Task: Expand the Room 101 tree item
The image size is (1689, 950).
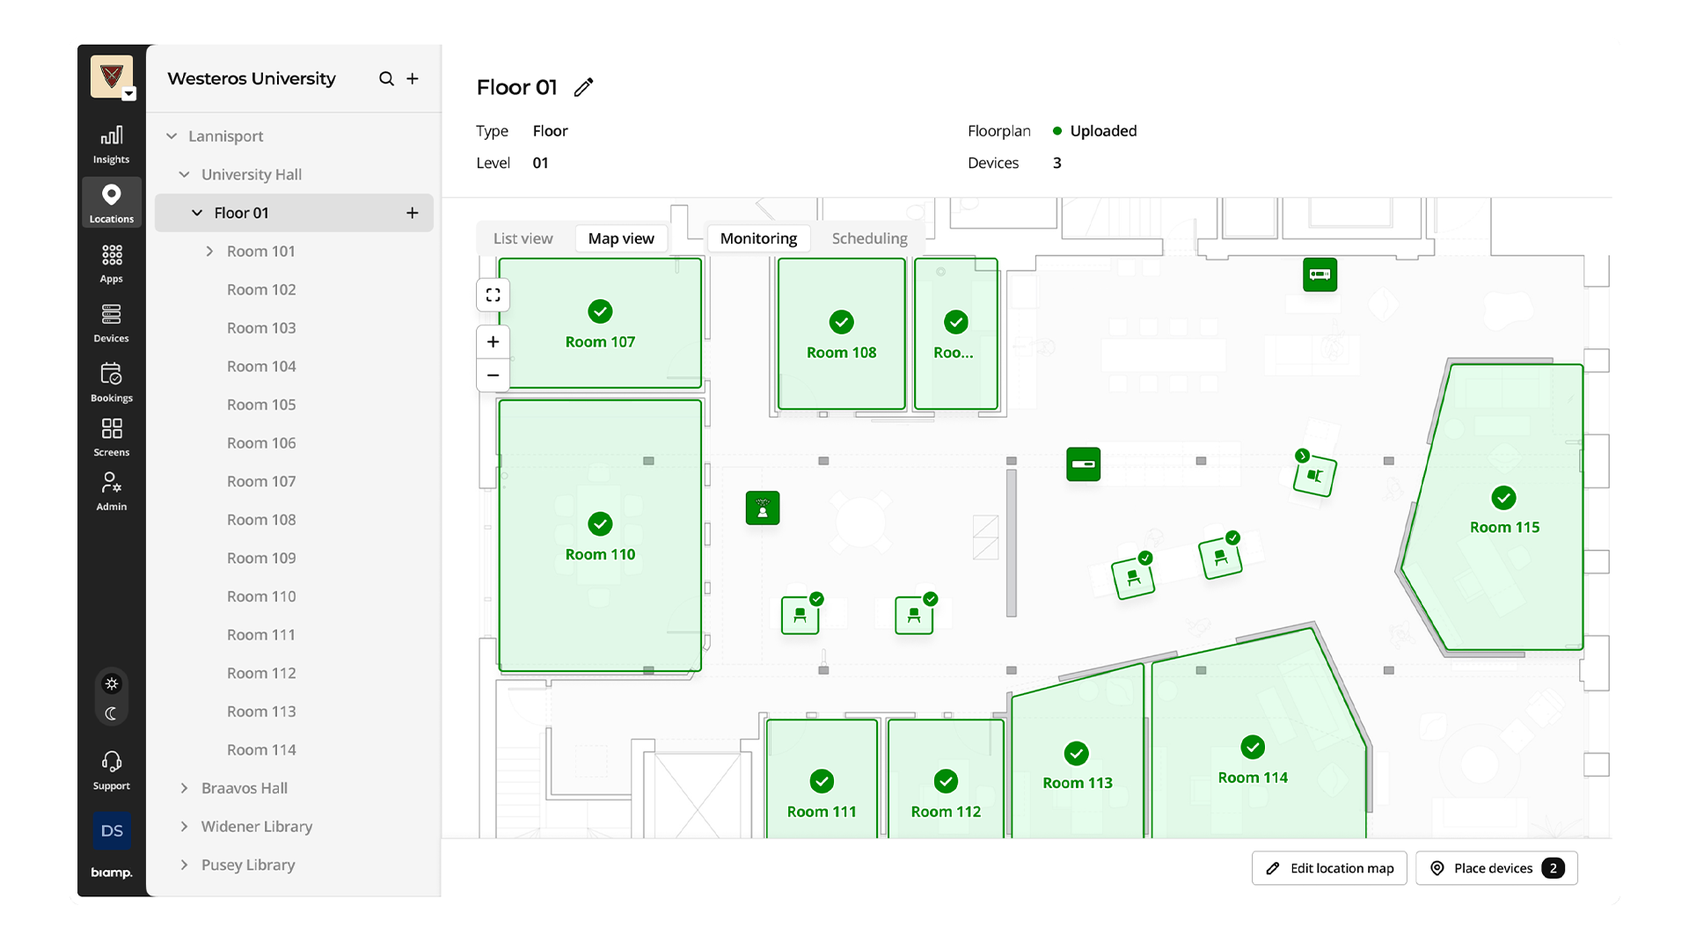Action: tap(209, 252)
